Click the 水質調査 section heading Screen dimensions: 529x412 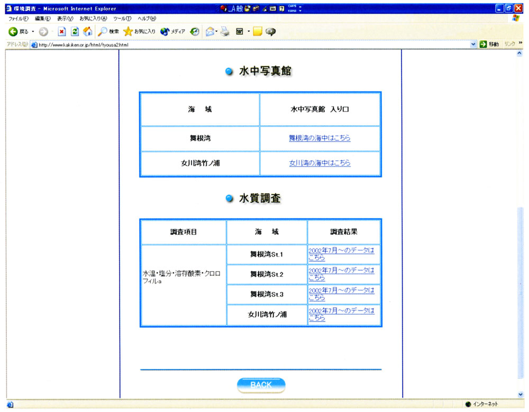coord(259,198)
